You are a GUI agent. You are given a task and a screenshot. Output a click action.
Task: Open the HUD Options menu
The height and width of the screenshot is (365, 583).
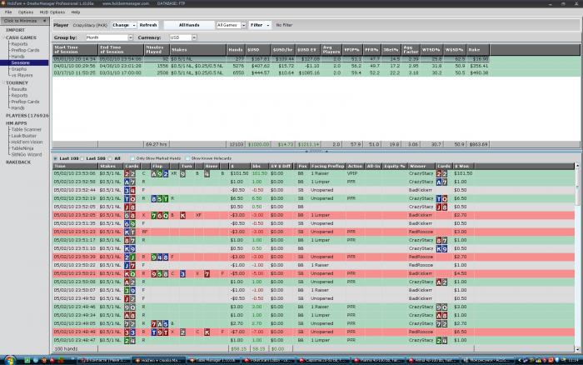click(x=52, y=12)
